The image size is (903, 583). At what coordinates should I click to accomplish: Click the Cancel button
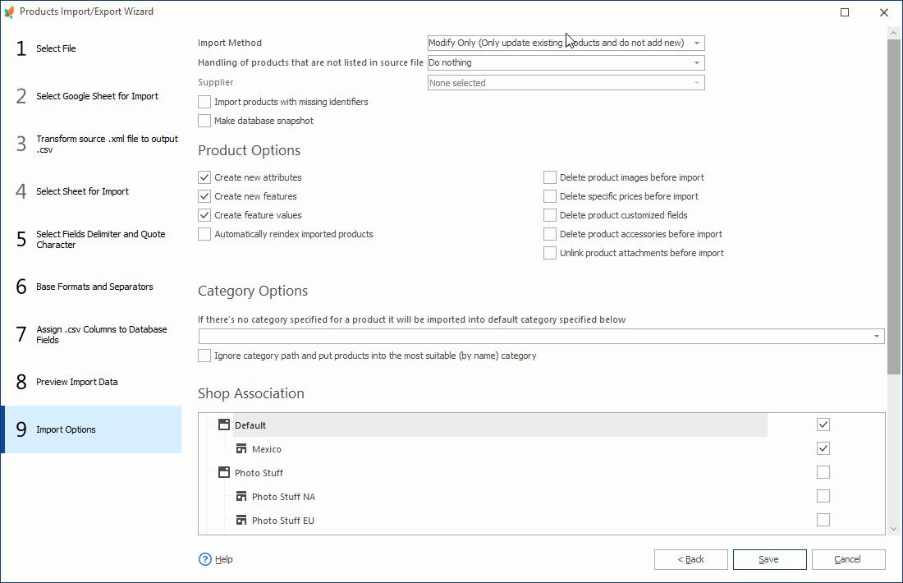tap(848, 559)
